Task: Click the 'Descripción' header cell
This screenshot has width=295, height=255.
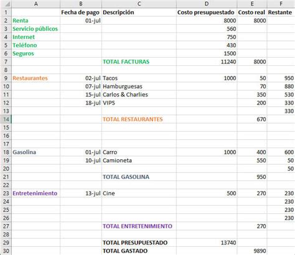Action: 139,12
